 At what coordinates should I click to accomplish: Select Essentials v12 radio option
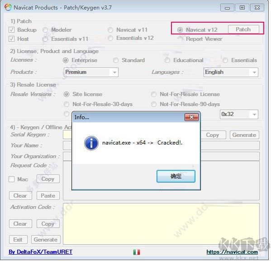pyautogui.click(x=110, y=38)
